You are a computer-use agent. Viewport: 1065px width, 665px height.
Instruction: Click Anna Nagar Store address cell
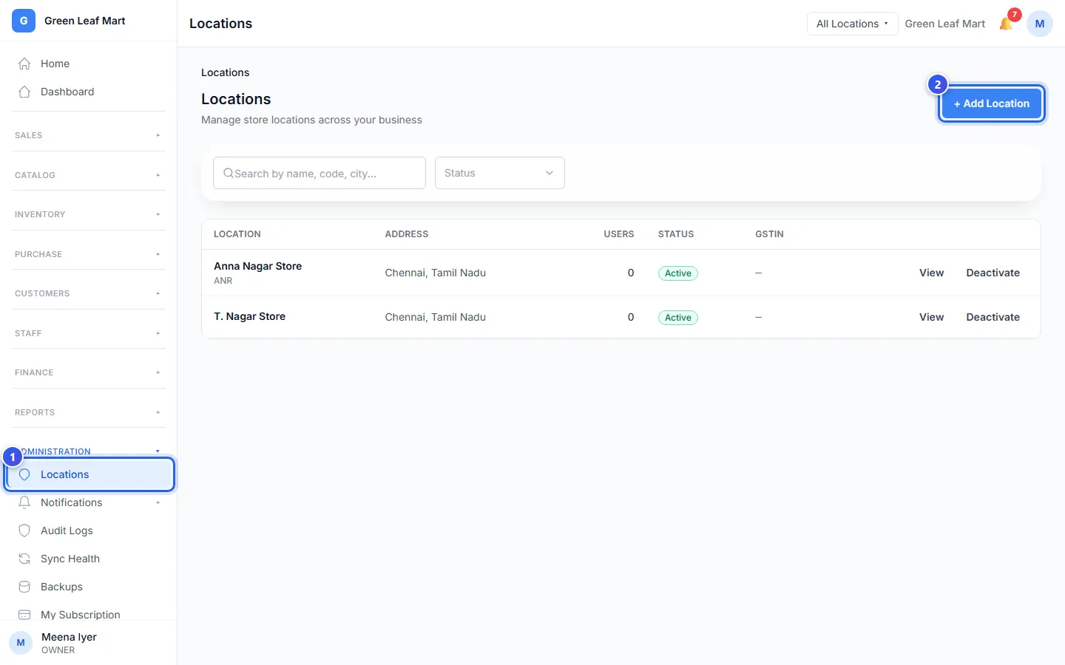pyautogui.click(x=436, y=273)
